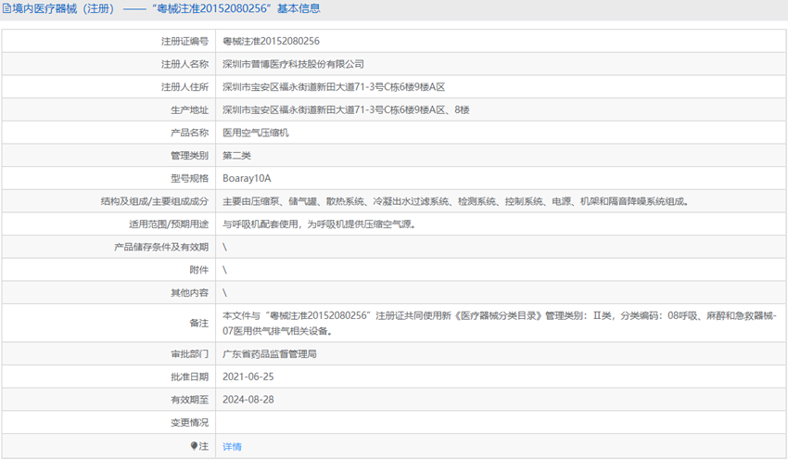Click the bulb icon beside 注 label
The height and width of the screenshot is (460, 788).
[195, 446]
